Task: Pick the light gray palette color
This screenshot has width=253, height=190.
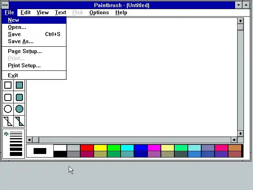Action: tap(74, 148)
